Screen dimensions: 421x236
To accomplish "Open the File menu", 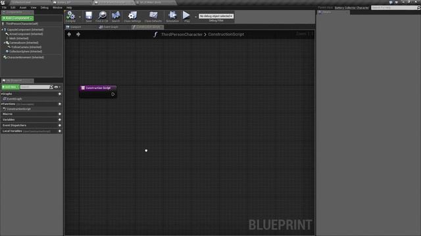I will click(5, 7).
